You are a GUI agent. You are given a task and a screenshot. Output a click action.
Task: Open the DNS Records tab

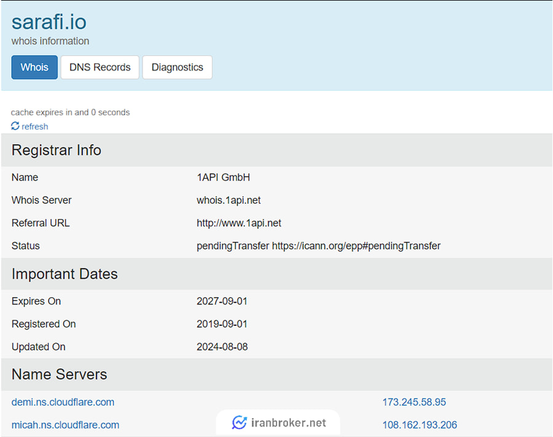pos(100,67)
